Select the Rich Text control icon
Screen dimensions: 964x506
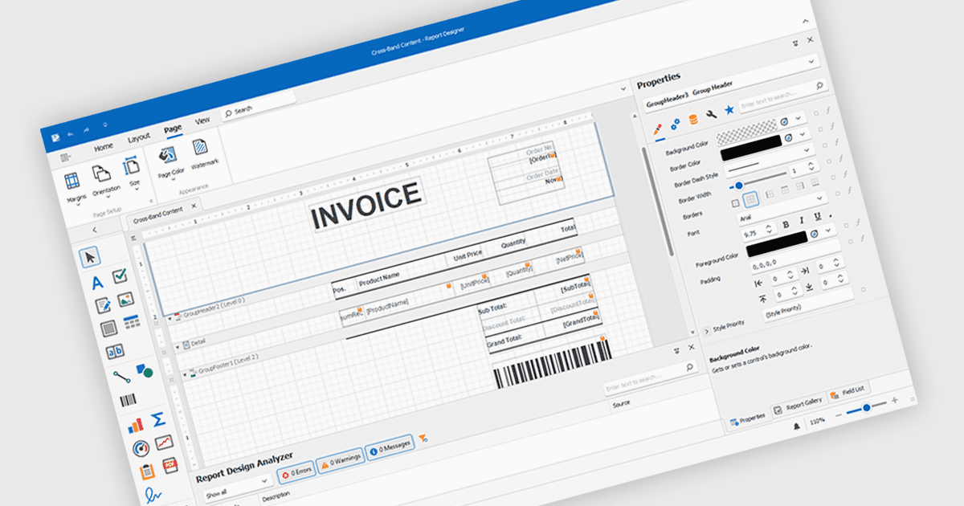coord(103,305)
